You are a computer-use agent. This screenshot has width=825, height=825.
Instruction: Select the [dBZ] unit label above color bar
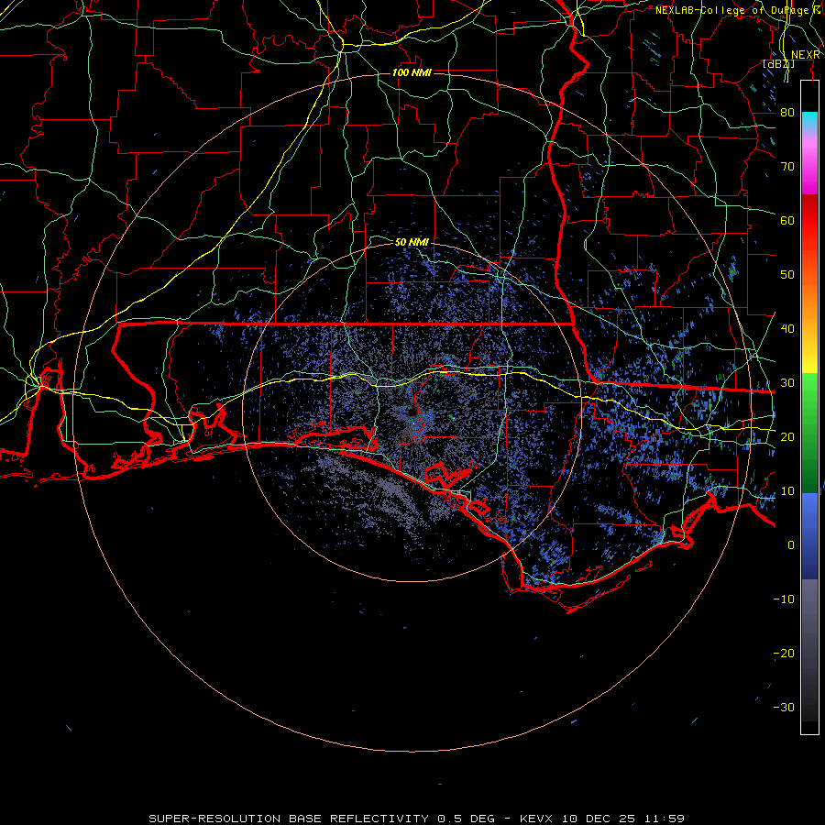778,64
